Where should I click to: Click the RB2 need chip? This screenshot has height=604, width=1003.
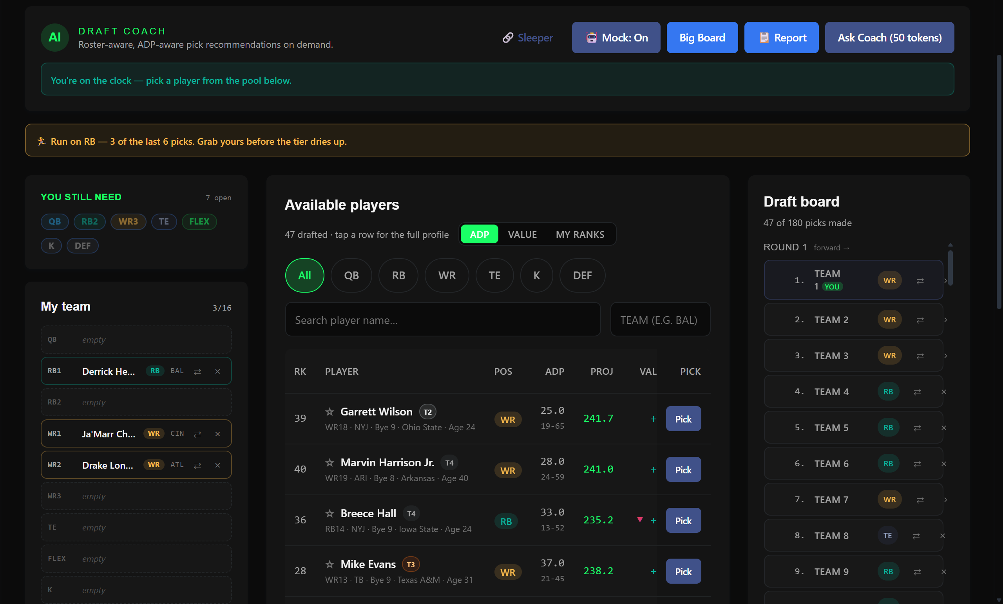90,221
